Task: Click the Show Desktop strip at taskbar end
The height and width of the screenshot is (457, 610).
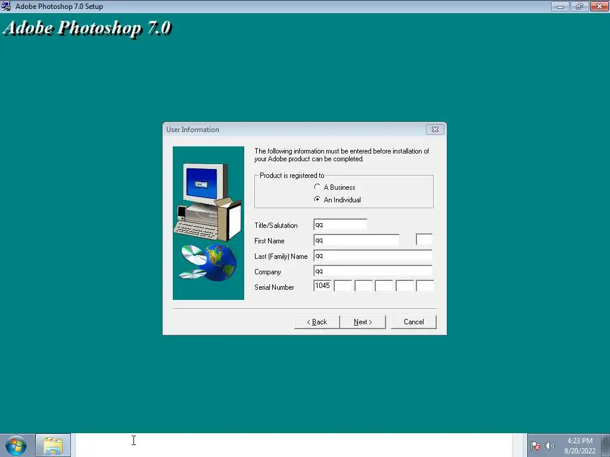Action: click(606, 445)
